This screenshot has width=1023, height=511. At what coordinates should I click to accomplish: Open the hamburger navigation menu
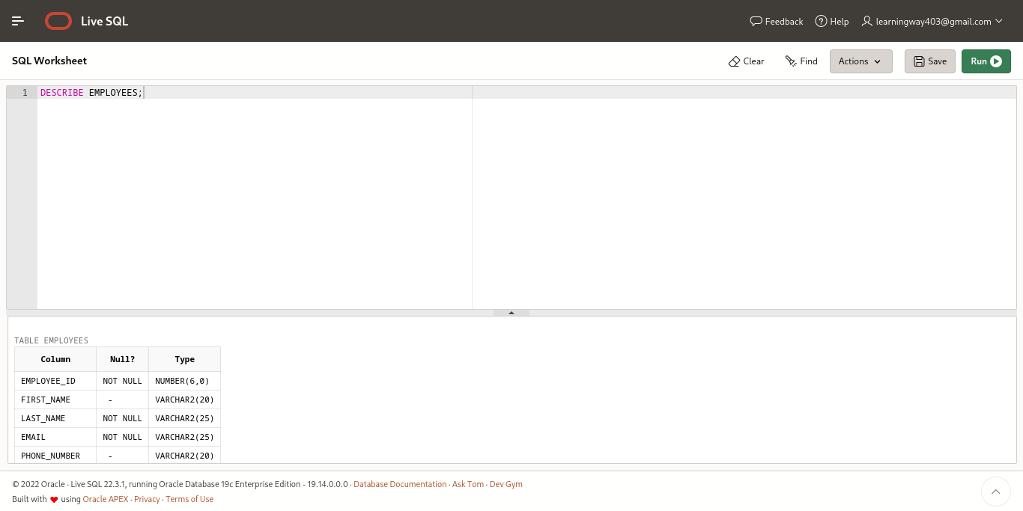tap(18, 21)
